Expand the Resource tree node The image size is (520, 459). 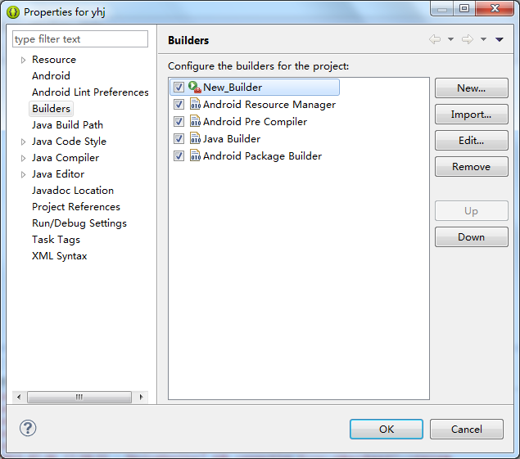23,60
